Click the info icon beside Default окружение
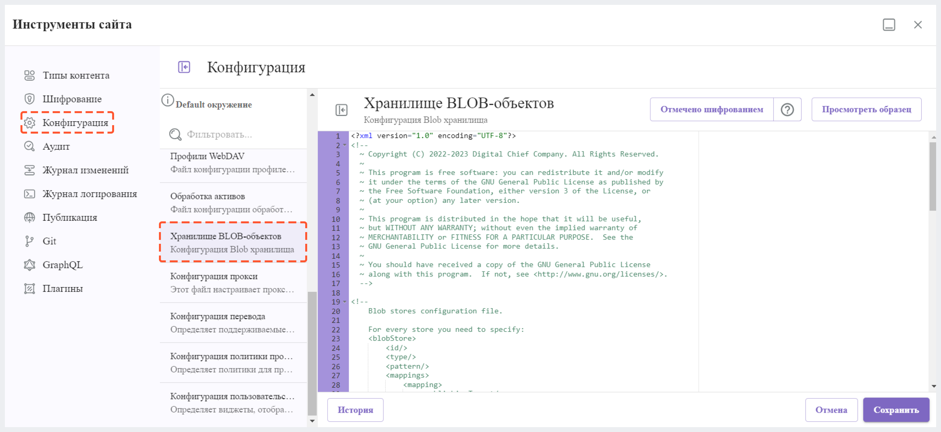The height and width of the screenshot is (432, 941). [167, 100]
